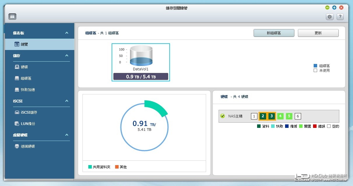353x186 pixels.
Task: Click the 磁碟區 volume icon
Action: tap(17, 78)
